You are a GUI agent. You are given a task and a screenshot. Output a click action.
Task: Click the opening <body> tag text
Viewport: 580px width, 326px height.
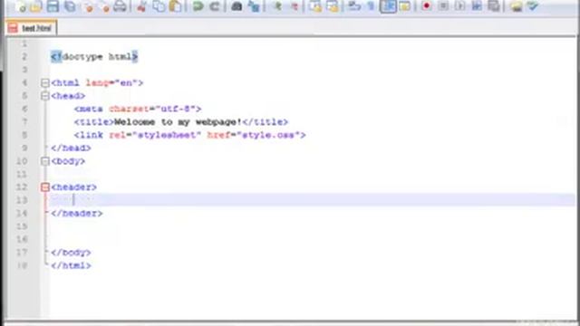[68, 161]
